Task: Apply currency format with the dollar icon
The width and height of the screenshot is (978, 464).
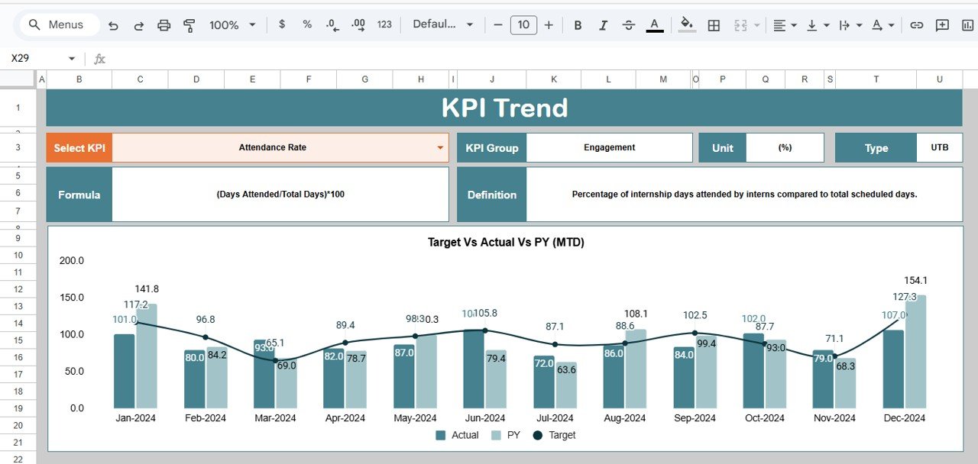Action: (x=282, y=24)
